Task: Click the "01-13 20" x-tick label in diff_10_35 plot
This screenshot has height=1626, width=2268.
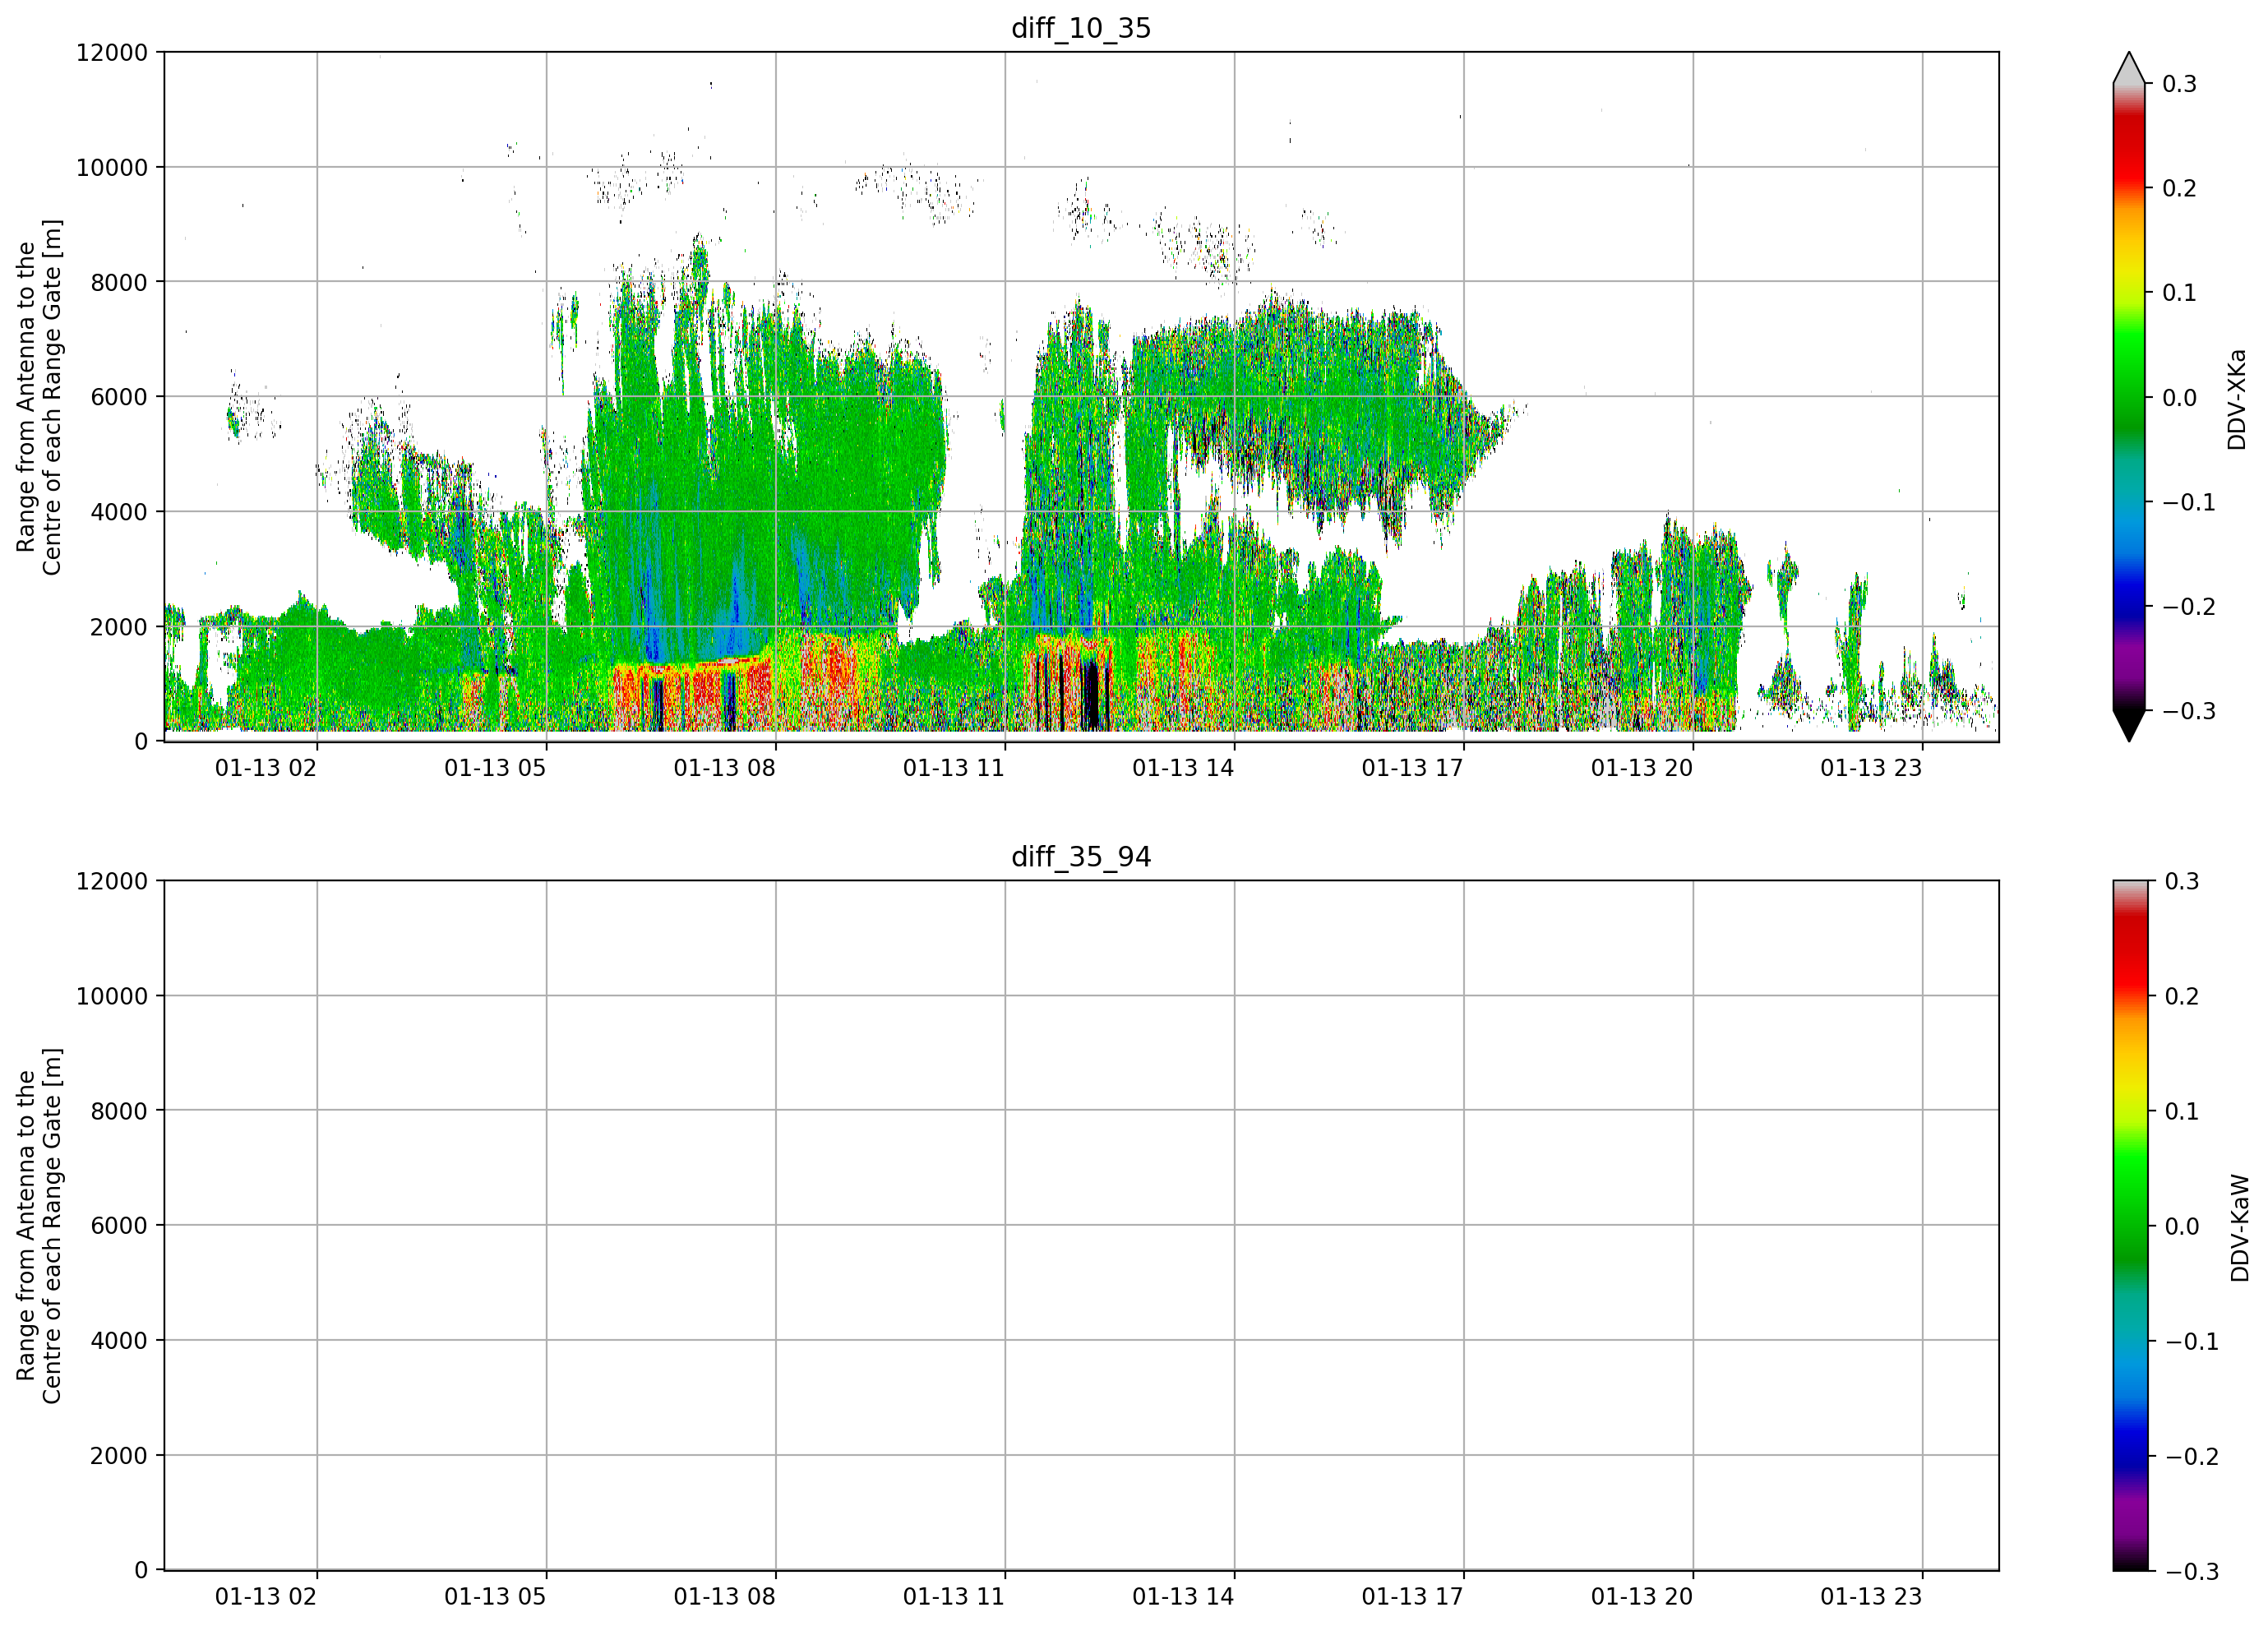Action: pos(1642,768)
